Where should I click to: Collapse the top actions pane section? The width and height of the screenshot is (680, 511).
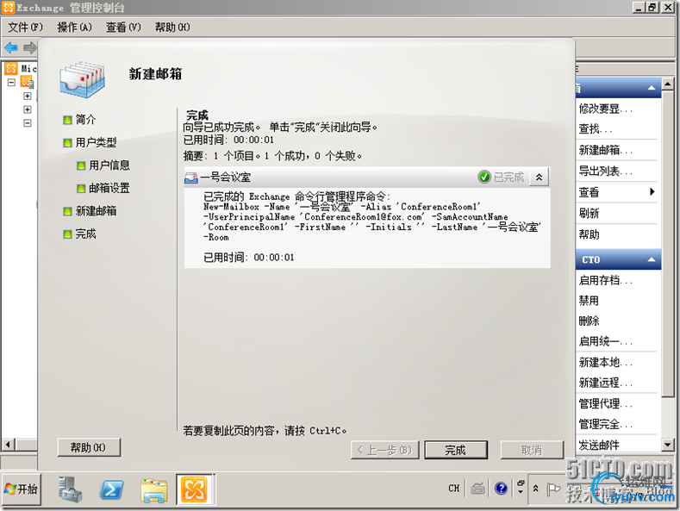pyautogui.click(x=652, y=88)
